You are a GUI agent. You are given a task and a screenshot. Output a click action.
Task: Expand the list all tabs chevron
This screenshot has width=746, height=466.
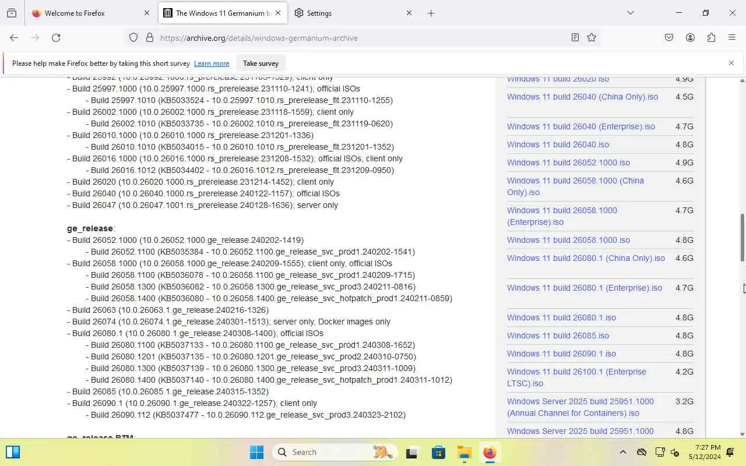pyautogui.click(x=630, y=13)
